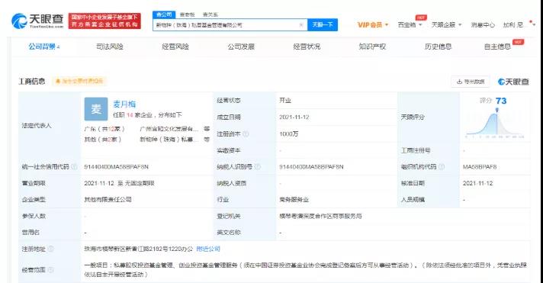Click the 商务服务业 industry value
The width and height of the screenshot is (543, 283).
(x=294, y=200)
